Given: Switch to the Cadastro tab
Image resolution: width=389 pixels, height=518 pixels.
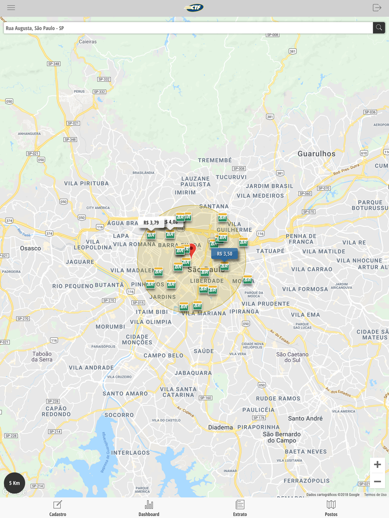Looking at the screenshot, I should (58, 508).
